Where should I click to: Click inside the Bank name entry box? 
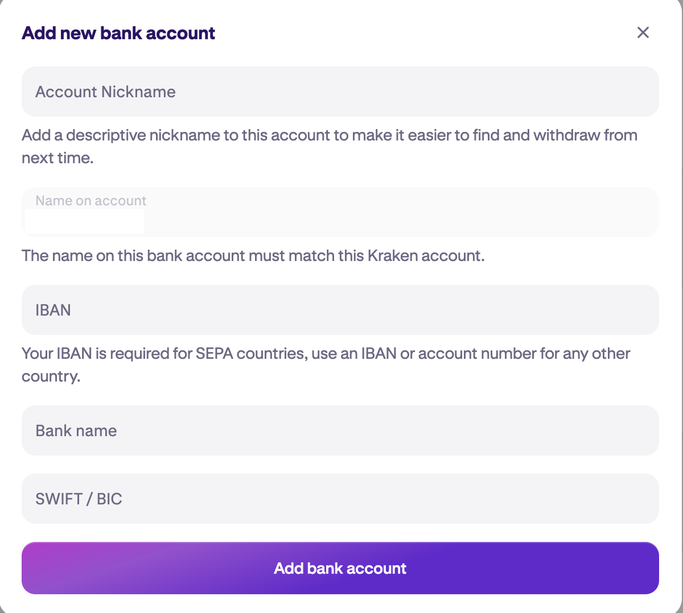340,430
